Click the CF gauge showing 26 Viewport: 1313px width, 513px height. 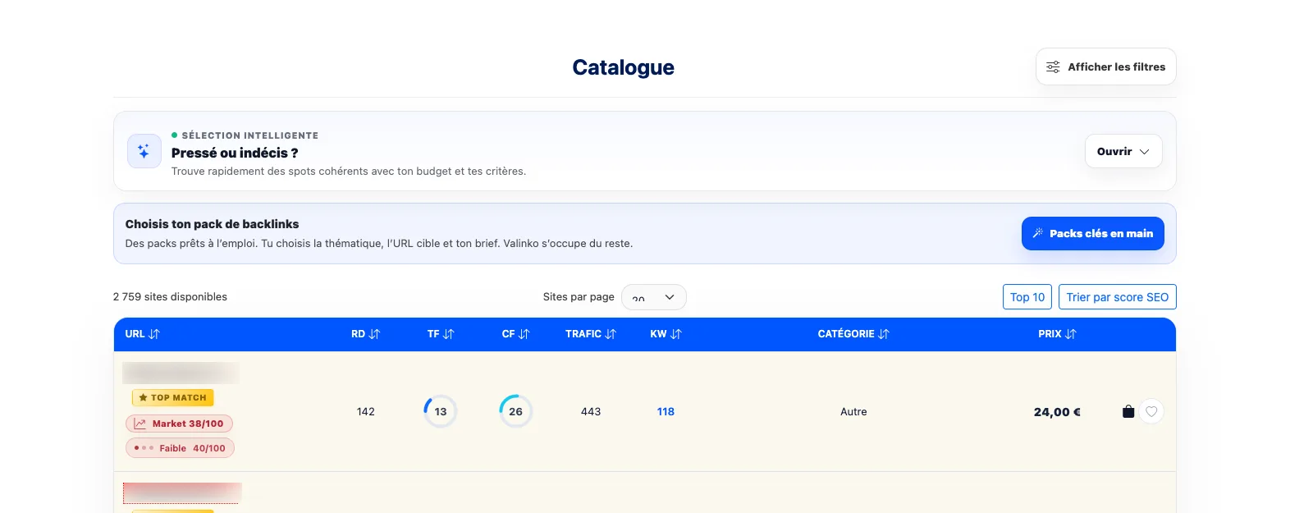tap(515, 411)
